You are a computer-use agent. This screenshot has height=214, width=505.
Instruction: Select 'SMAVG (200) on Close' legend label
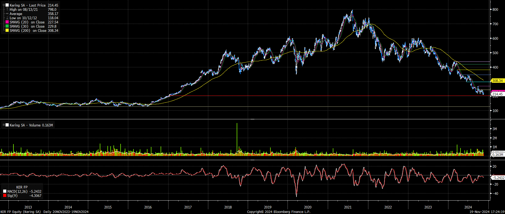[28, 30]
